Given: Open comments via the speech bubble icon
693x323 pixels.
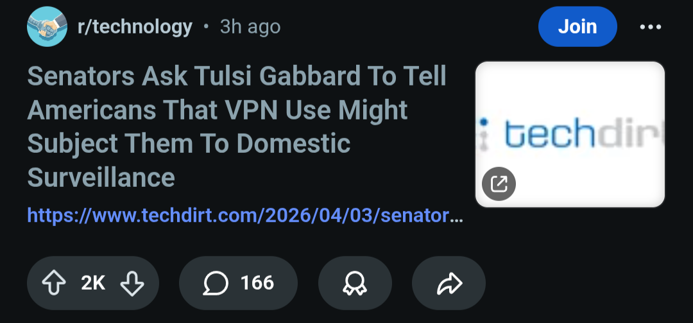Looking at the screenshot, I should tap(216, 283).
